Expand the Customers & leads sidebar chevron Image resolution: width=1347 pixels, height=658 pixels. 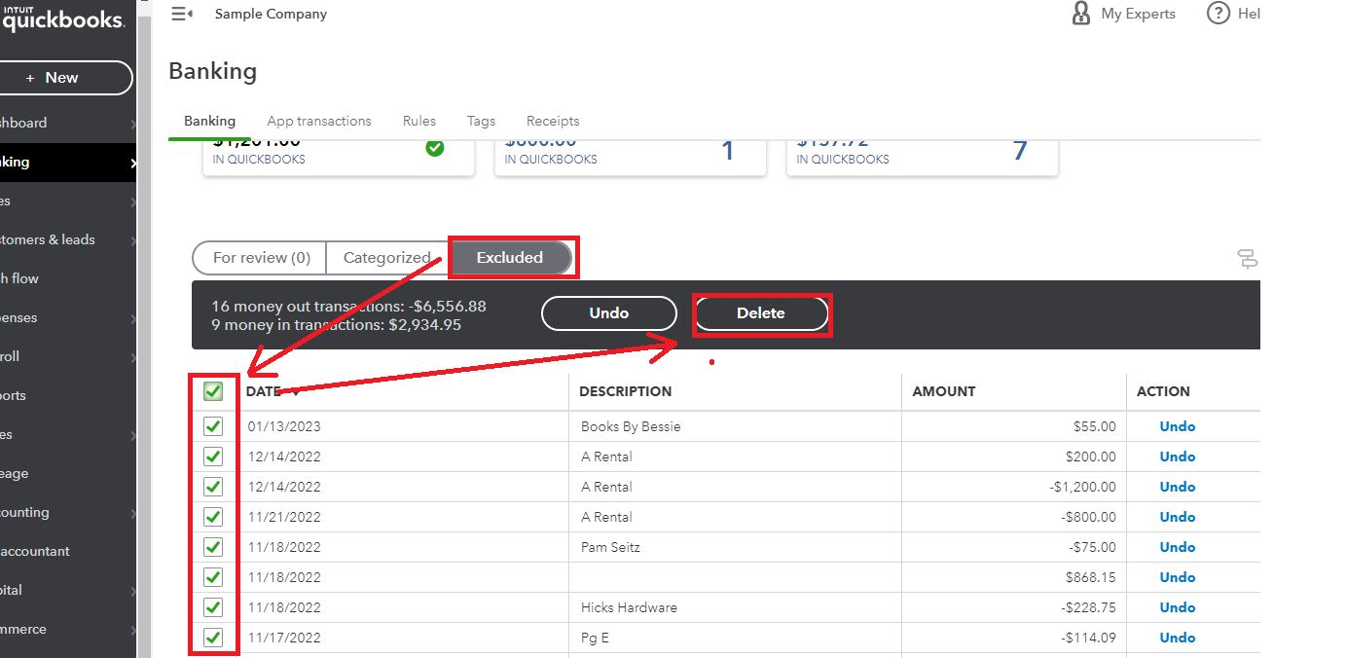point(133,240)
